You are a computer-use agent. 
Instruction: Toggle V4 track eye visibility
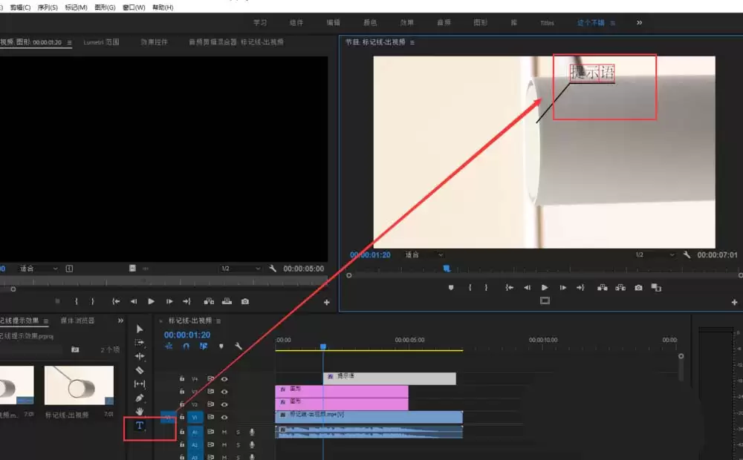tap(224, 379)
